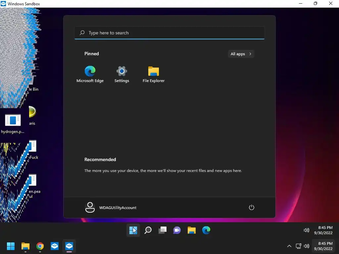This screenshot has height=254, width=339.
Task: Click the sandbox volume icon
Action: tap(306, 230)
